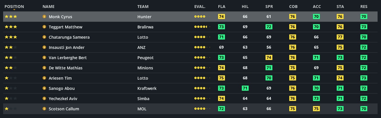The image size is (381, 118).
Task: Open info icon for De Witte Mathias
Action: coord(44,68)
